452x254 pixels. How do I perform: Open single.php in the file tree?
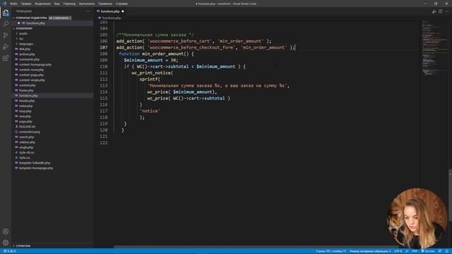(26, 147)
